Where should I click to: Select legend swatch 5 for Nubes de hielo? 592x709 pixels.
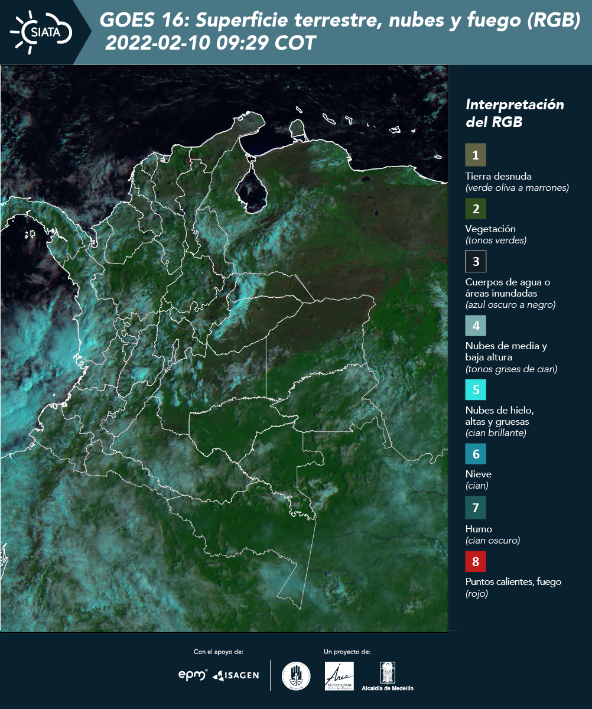click(476, 390)
